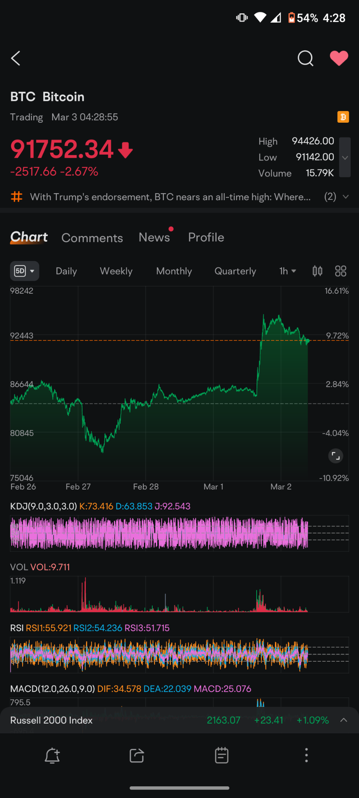This screenshot has height=798, width=359.
Task: Select the Weekly chart interval
Action: [x=116, y=271]
